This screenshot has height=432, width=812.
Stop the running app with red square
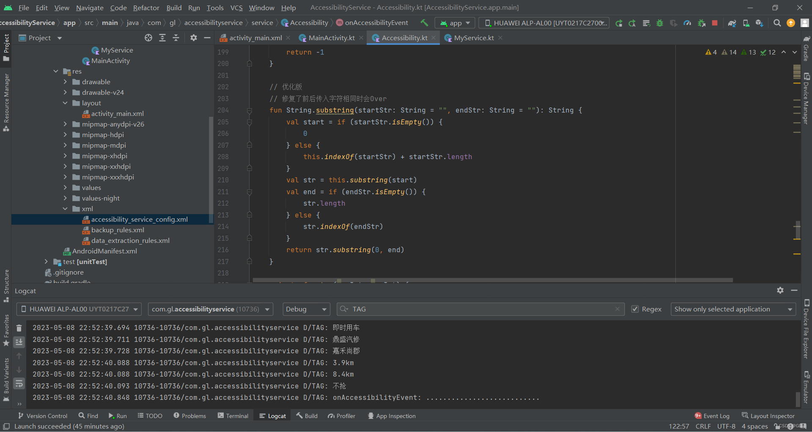tap(715, 23)
